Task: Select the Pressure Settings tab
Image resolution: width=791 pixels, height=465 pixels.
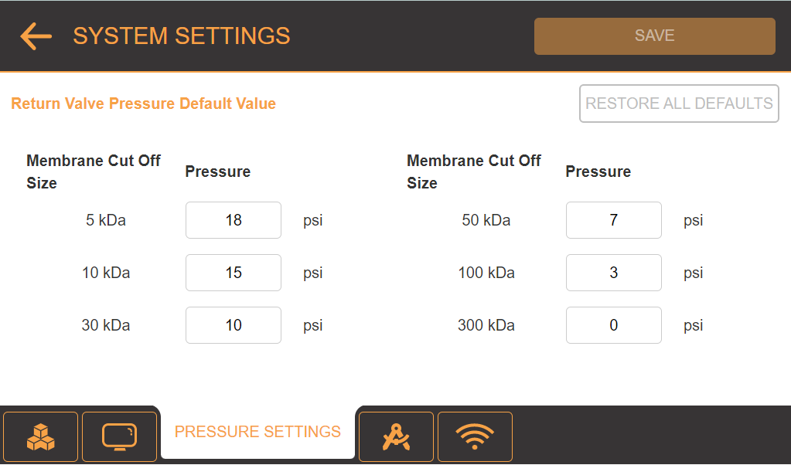Action: (x=257, y=432)
